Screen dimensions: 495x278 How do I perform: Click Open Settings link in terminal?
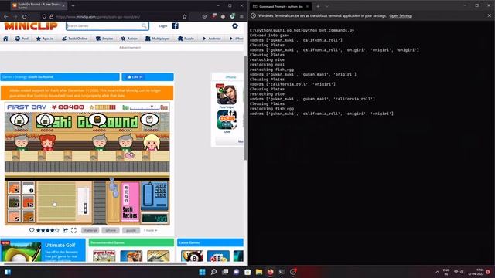click(401, 15)
